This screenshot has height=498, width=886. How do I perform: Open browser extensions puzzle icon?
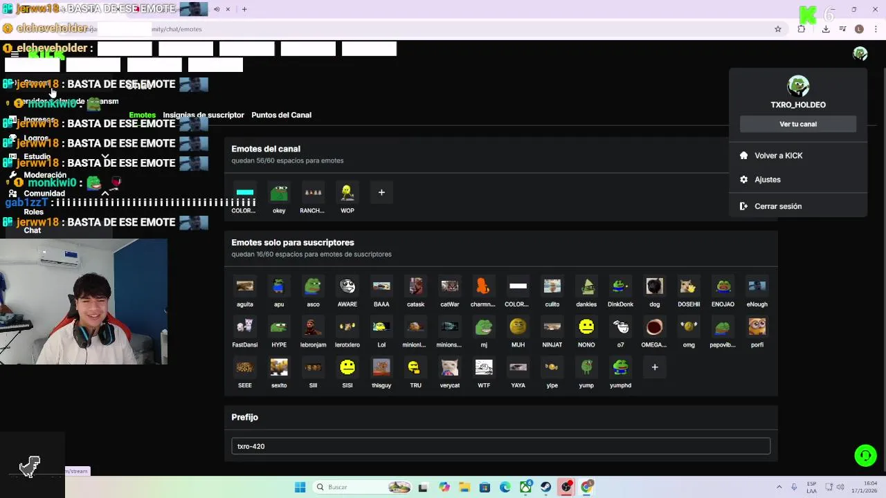tap(802, 29)
